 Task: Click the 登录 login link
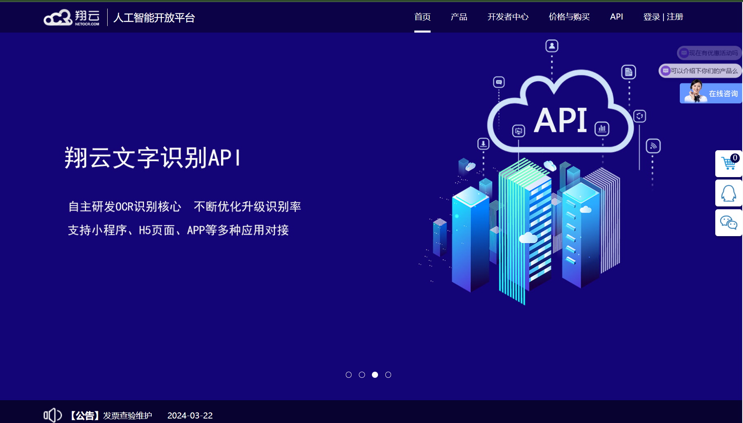[651, 17]
